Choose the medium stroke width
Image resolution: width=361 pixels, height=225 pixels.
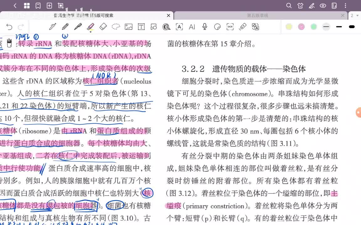pyautogui.click(x=339, y=27)
